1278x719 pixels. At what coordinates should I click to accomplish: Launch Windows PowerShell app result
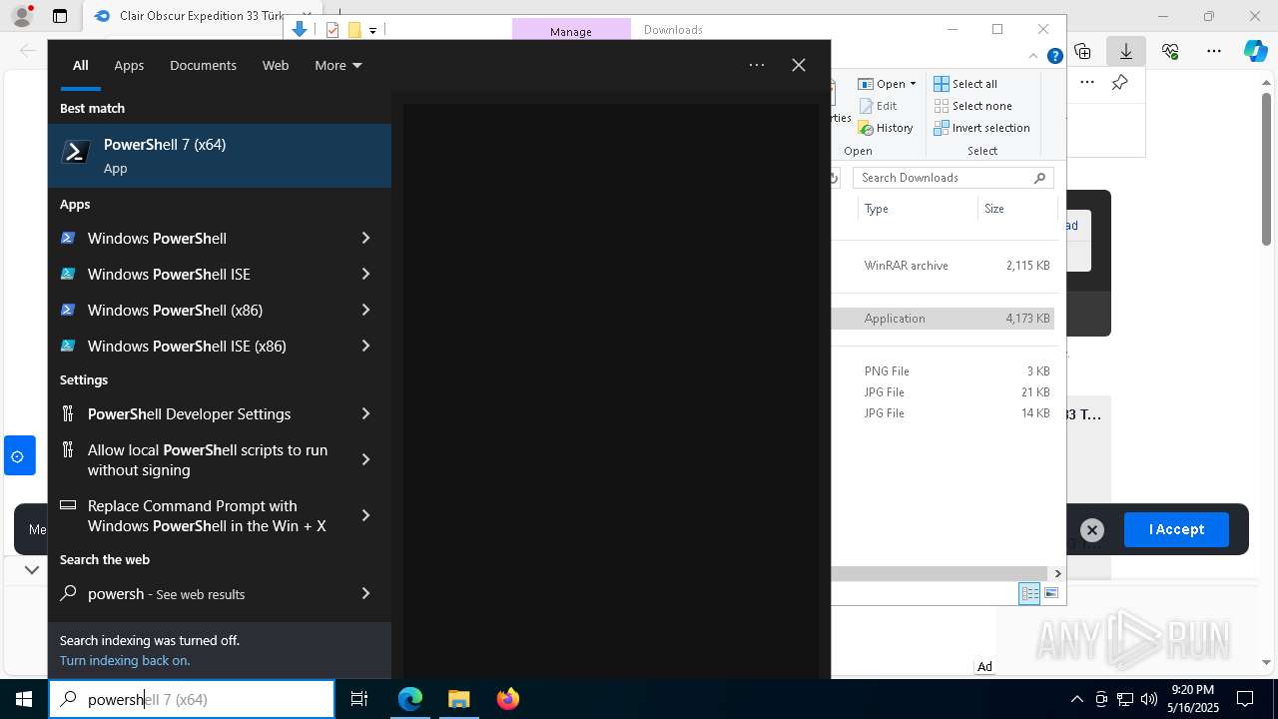204,238
